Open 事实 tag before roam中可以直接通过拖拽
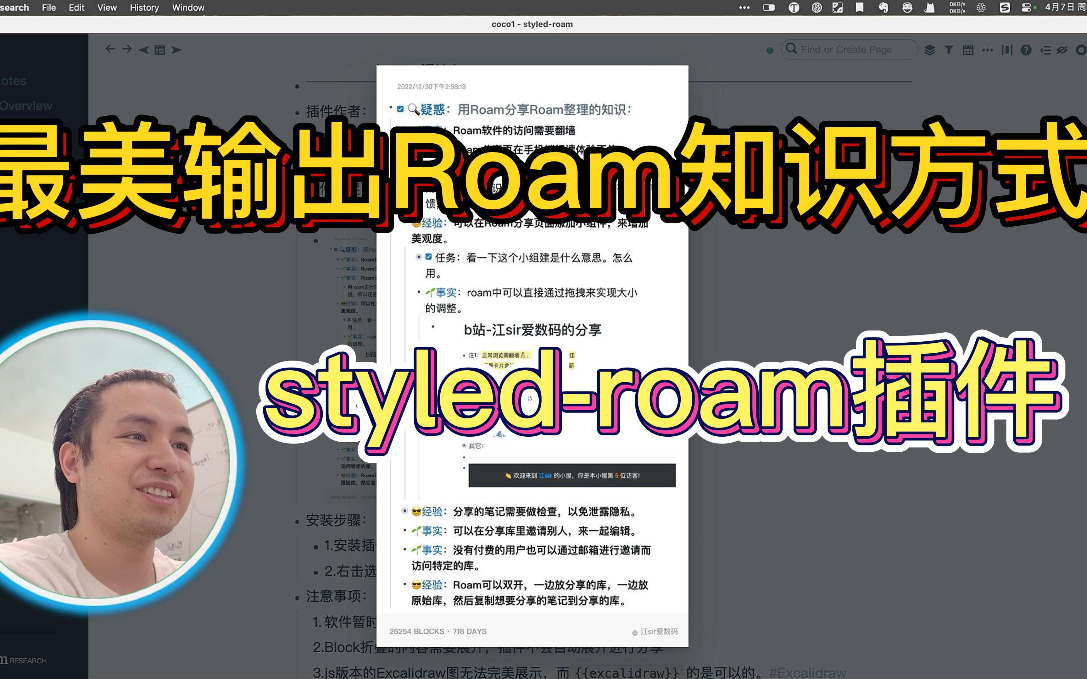The height and width of the screenshot is (679, 1087). tap(446, 293)
